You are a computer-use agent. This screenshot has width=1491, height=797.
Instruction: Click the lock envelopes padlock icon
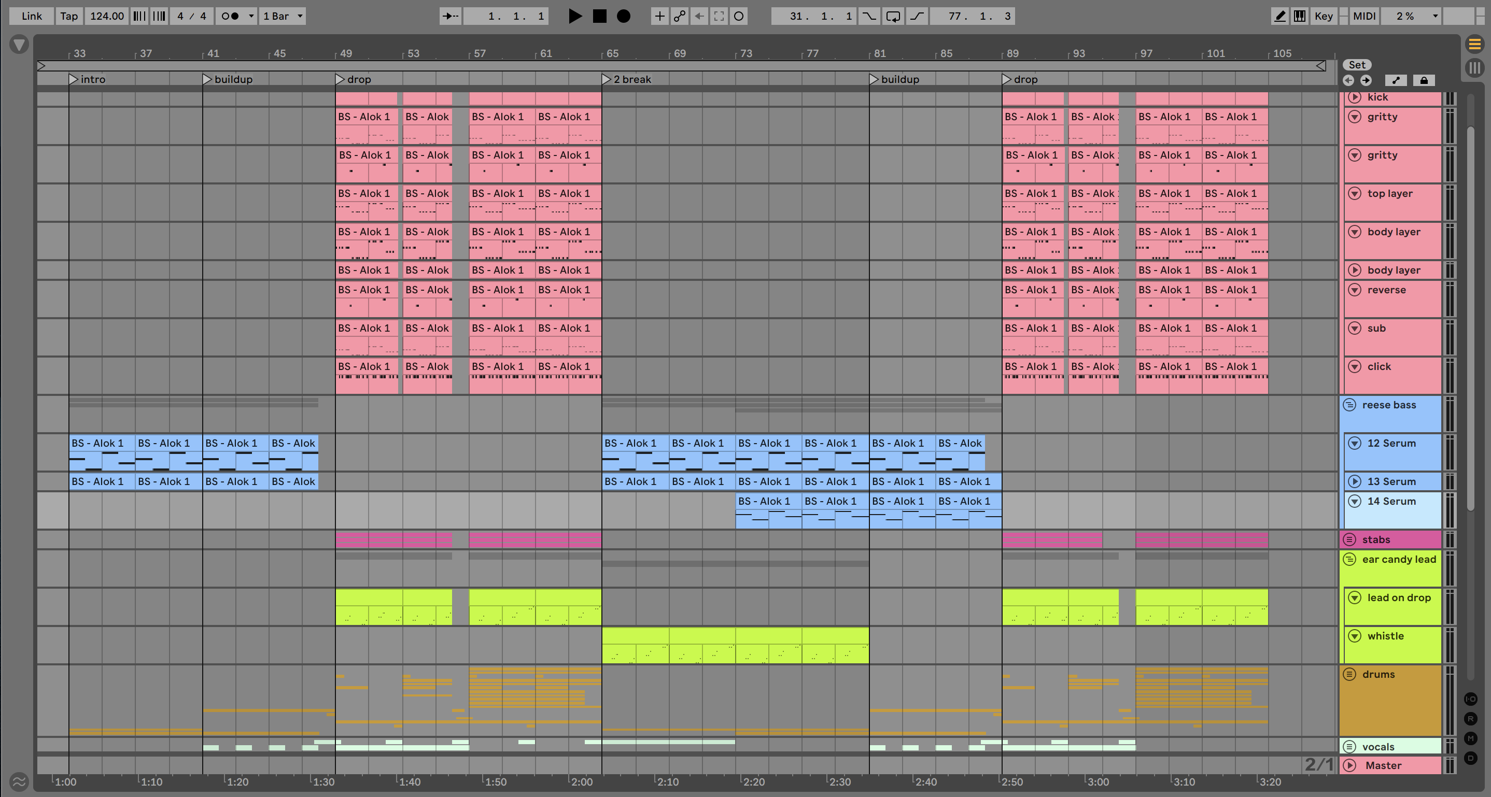1424,80
